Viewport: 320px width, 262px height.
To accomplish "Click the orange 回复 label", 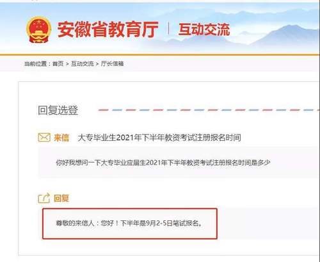I will pyautogui.click(x=61, y=199).
